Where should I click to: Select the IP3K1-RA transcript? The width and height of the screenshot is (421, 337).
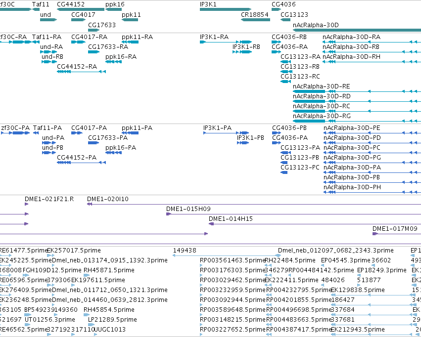pyautogui.click(x=226, y=42)
